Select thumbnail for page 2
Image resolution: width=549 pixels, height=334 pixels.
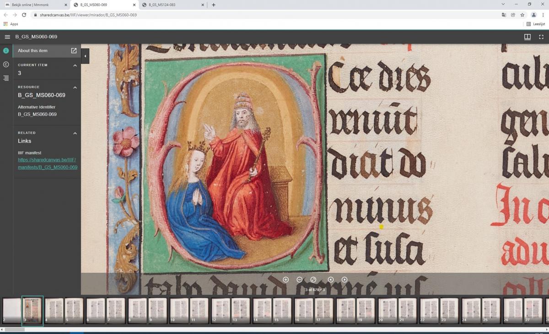[11, 310]
